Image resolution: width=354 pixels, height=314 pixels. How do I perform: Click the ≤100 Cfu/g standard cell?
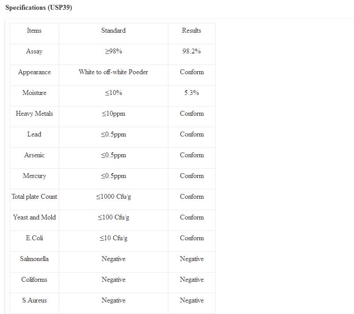click(113, 217)
